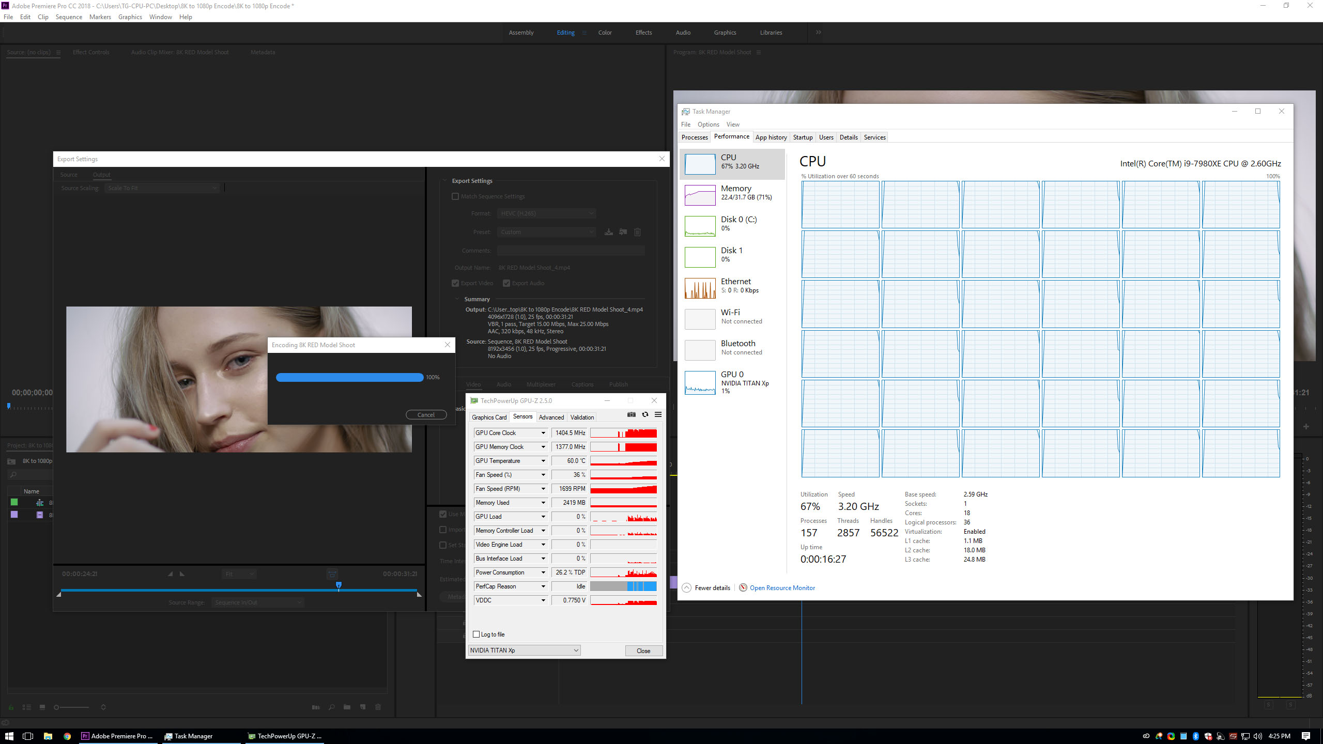Open the Graphics Card tab in GPU-Z
This screenshot has width=1323, height=744.
pyautogui.click(x=489, y=417)
